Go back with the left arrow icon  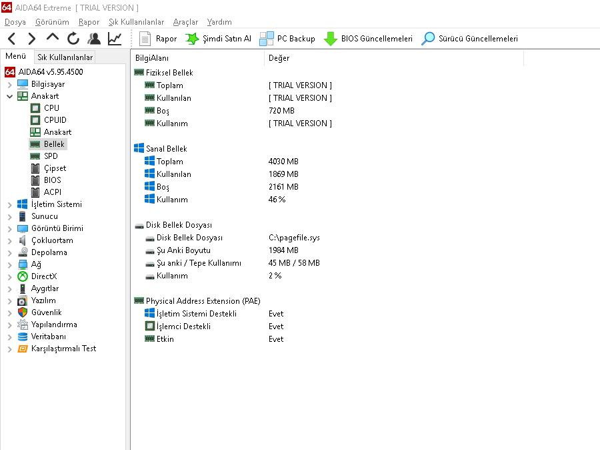(x=12, y=39)
